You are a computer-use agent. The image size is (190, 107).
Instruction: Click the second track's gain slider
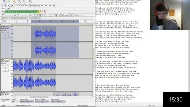coord(5,68)
